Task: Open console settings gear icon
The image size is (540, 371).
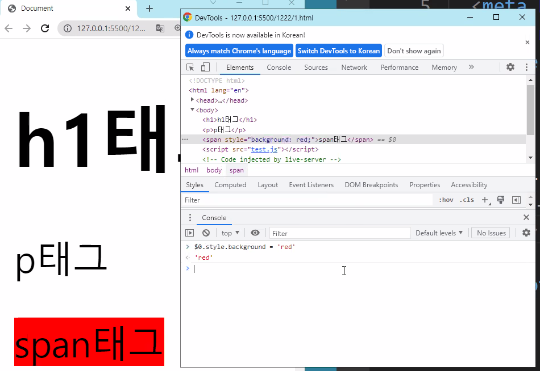Action: coord(526,233)
